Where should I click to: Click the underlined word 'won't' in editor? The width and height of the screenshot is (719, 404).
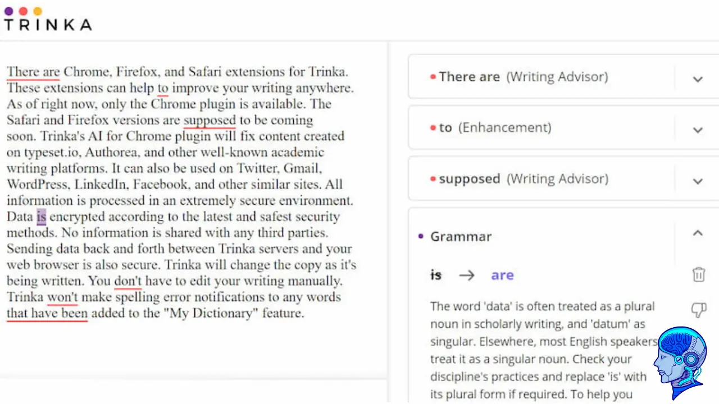coord(62,297)
